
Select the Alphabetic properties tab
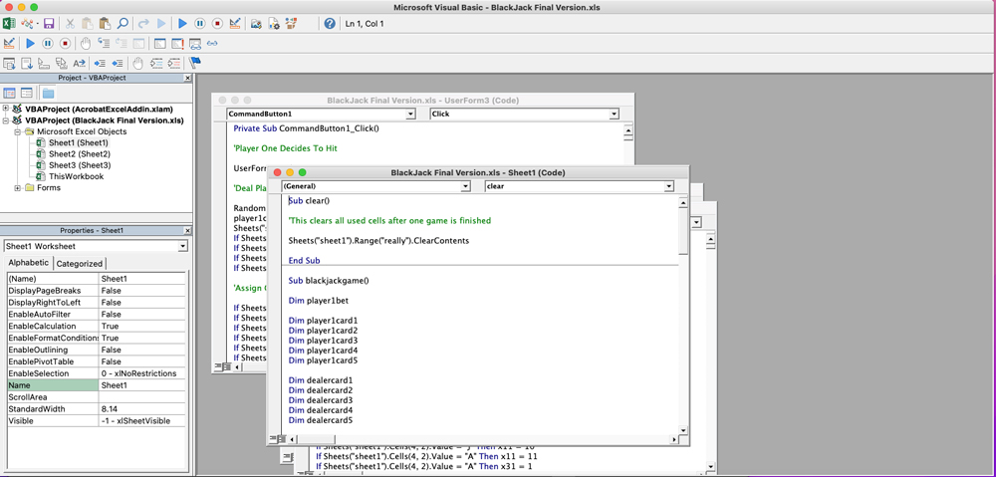28,264
